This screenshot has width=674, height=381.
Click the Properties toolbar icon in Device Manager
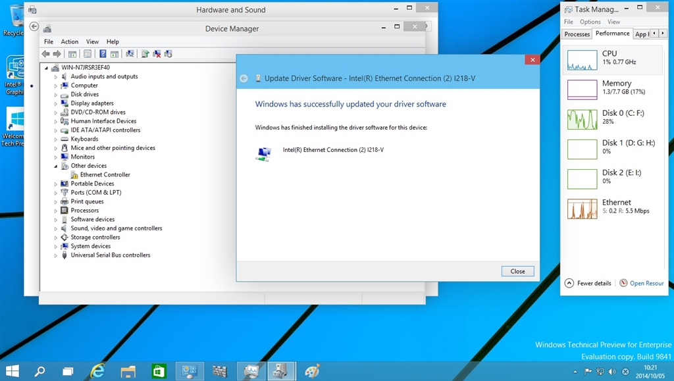pyautogui.click(x=88, y=54)
